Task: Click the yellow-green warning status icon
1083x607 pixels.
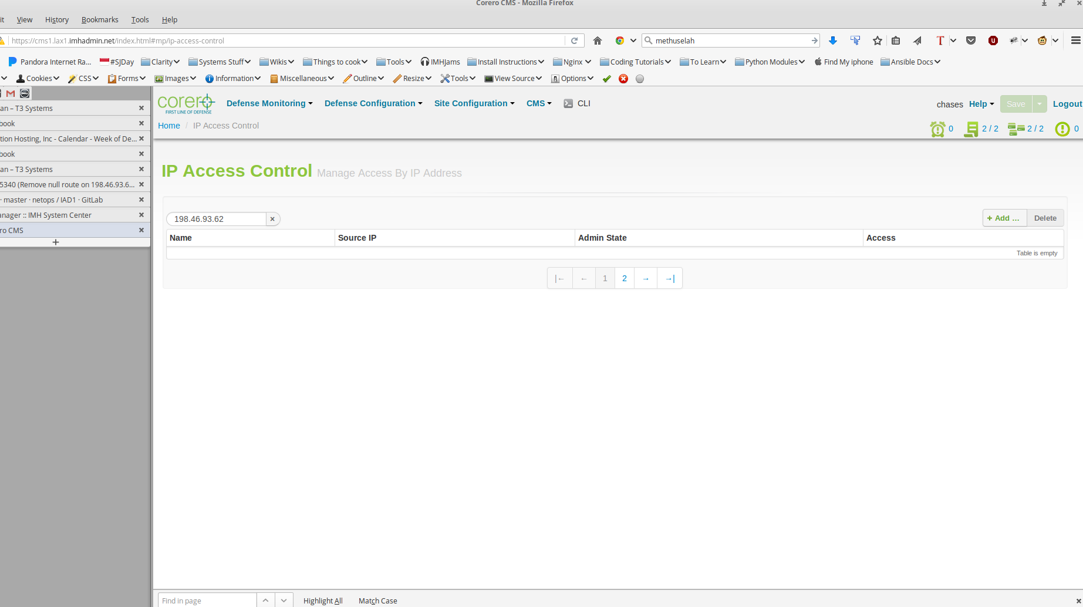Action: (1062, 129)
